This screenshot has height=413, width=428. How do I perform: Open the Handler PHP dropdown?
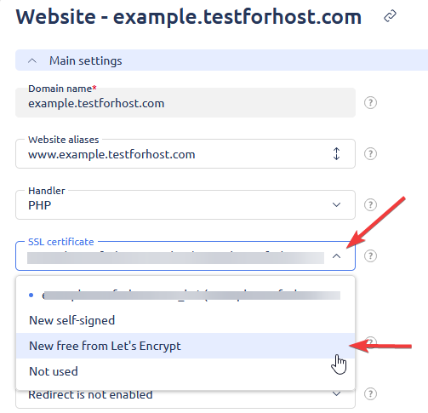click(x=185, y=205)
